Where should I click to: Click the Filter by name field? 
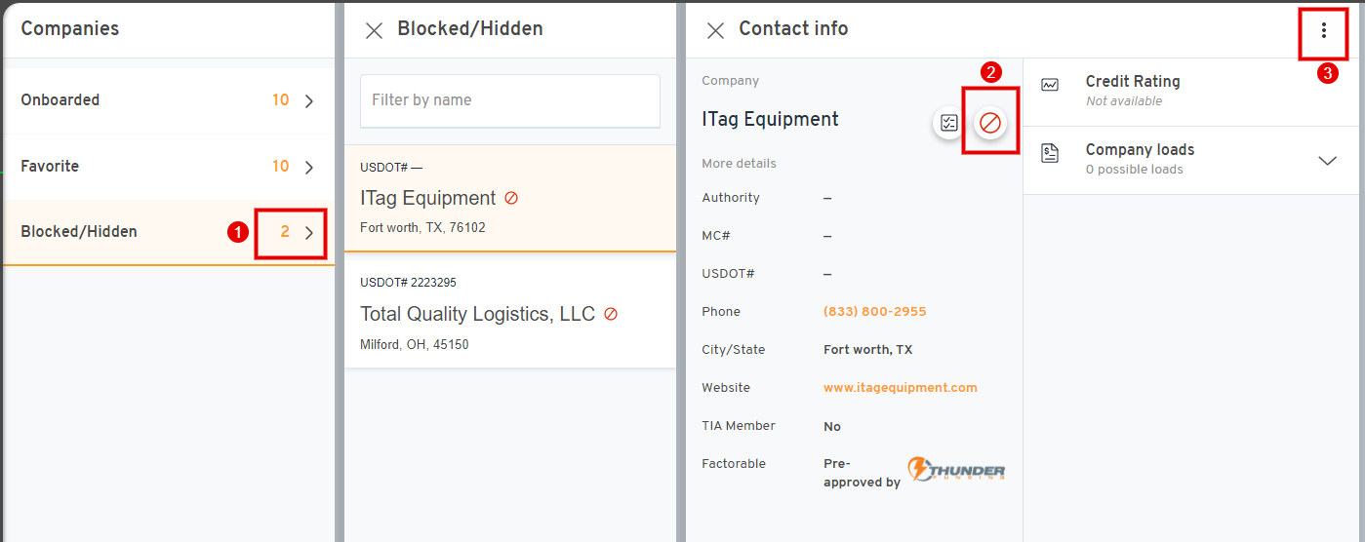pyautogui.click(x=510, y=100)
